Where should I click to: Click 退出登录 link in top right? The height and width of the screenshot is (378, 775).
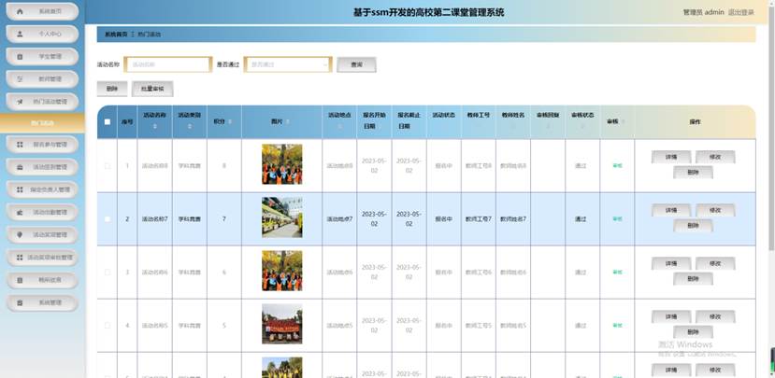(x=741, y=12)
